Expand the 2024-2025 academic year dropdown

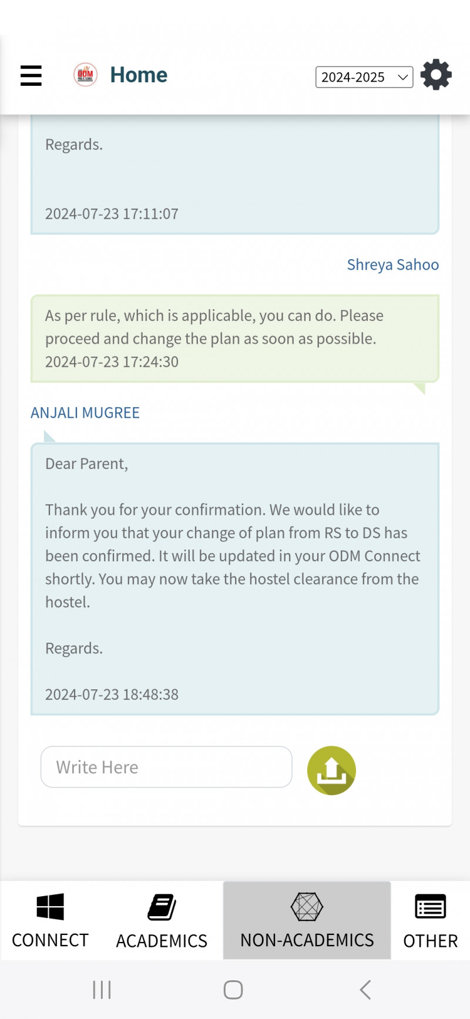coord(364,77)
